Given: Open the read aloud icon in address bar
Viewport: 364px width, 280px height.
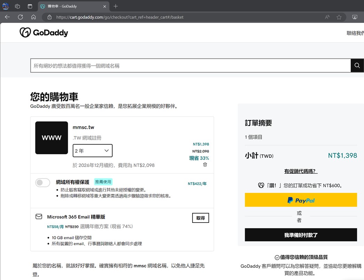Looking at the screenshot, I should click(327, 17).
